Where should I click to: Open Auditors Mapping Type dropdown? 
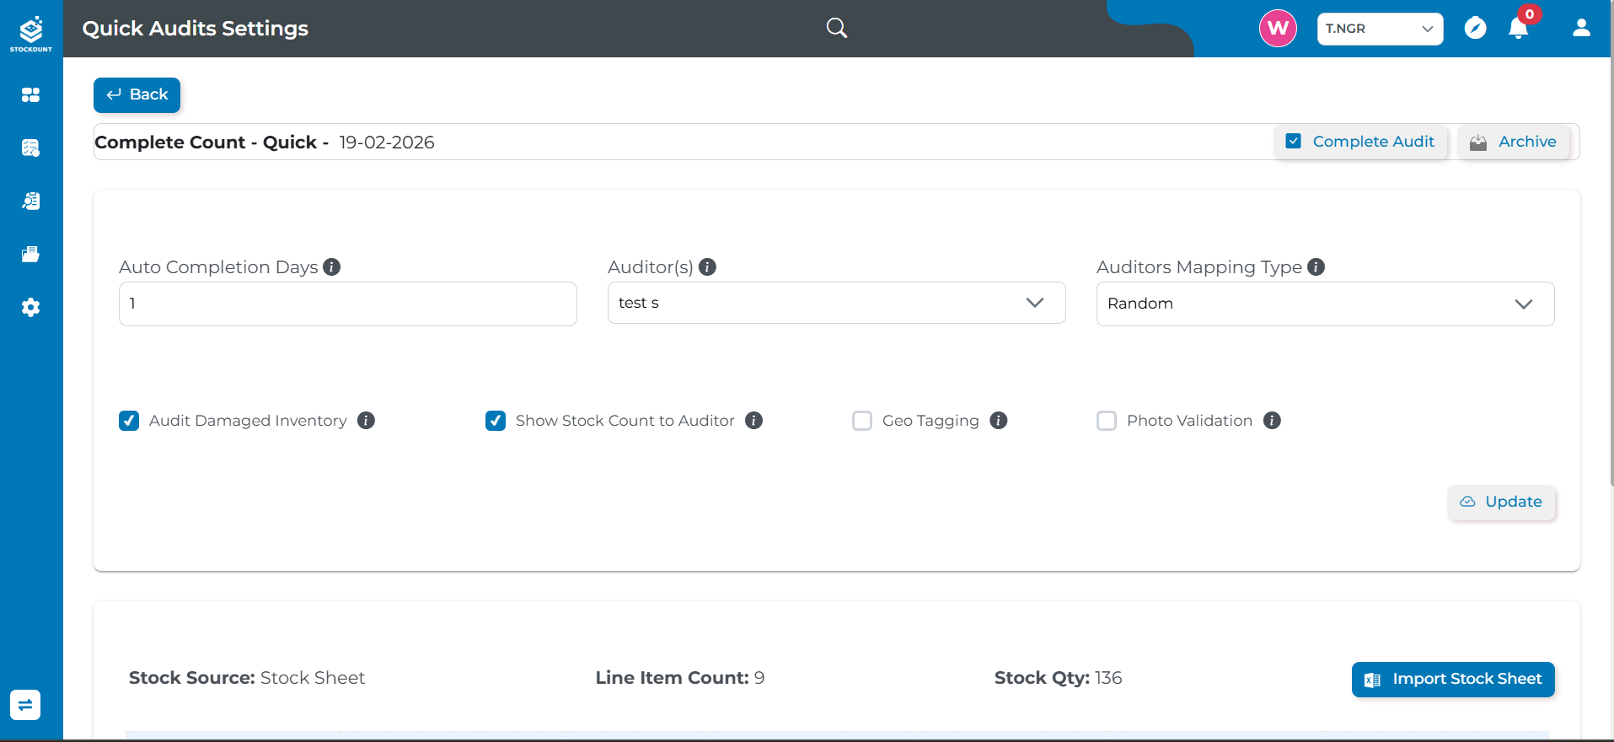(1325, 304)
